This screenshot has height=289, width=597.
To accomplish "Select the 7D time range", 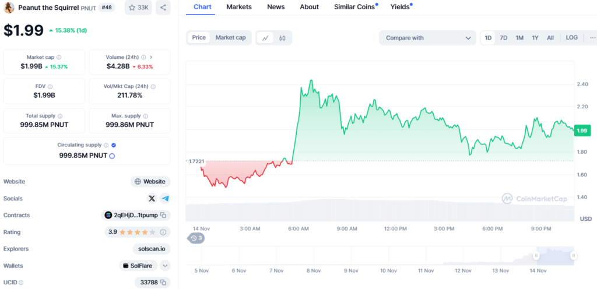I will point(503,38).
